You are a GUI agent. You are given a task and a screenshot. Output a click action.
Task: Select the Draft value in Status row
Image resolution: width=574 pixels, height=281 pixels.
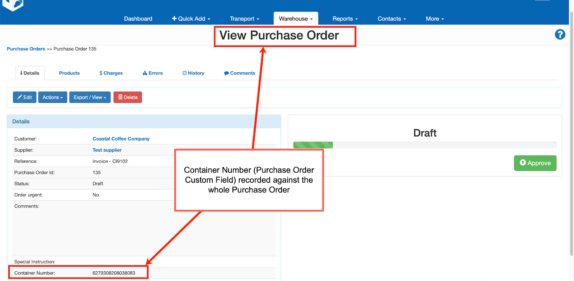coord(98,184)
